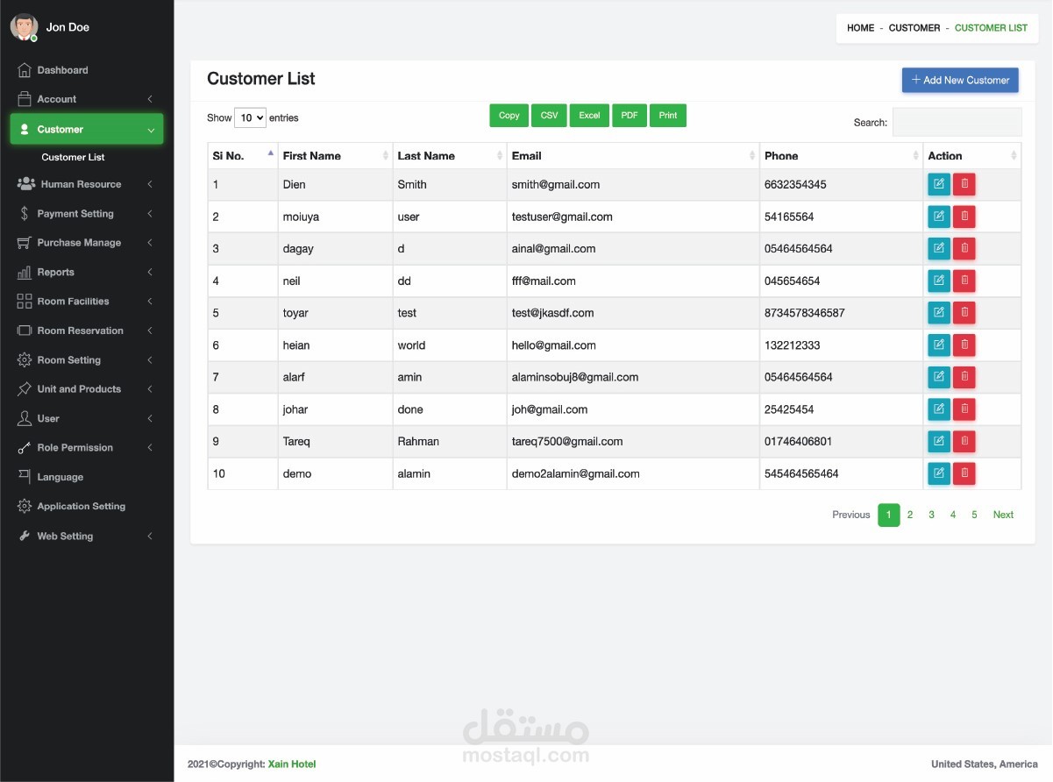Export table as PDF
Image resolution: width=1053 pixels, height=782 pixels.
[x=630, y=116]
